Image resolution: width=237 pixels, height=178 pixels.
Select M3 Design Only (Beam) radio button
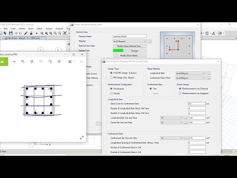pyautogui.click(x=111, y=78)
